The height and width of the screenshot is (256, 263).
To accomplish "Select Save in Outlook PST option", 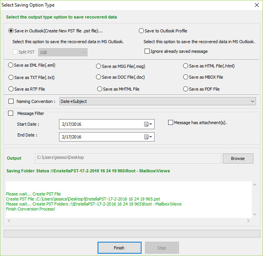I will (10, 31).
